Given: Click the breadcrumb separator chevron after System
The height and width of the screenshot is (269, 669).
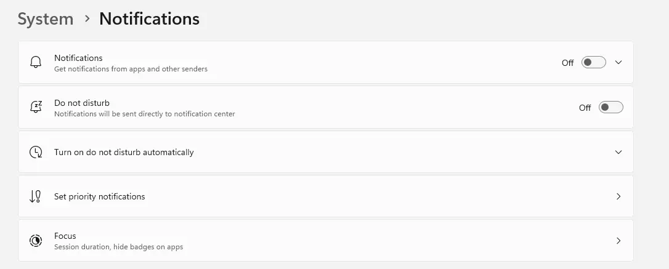Looking at the screenshot, I should pyautogui.click(x=87, y=19).
